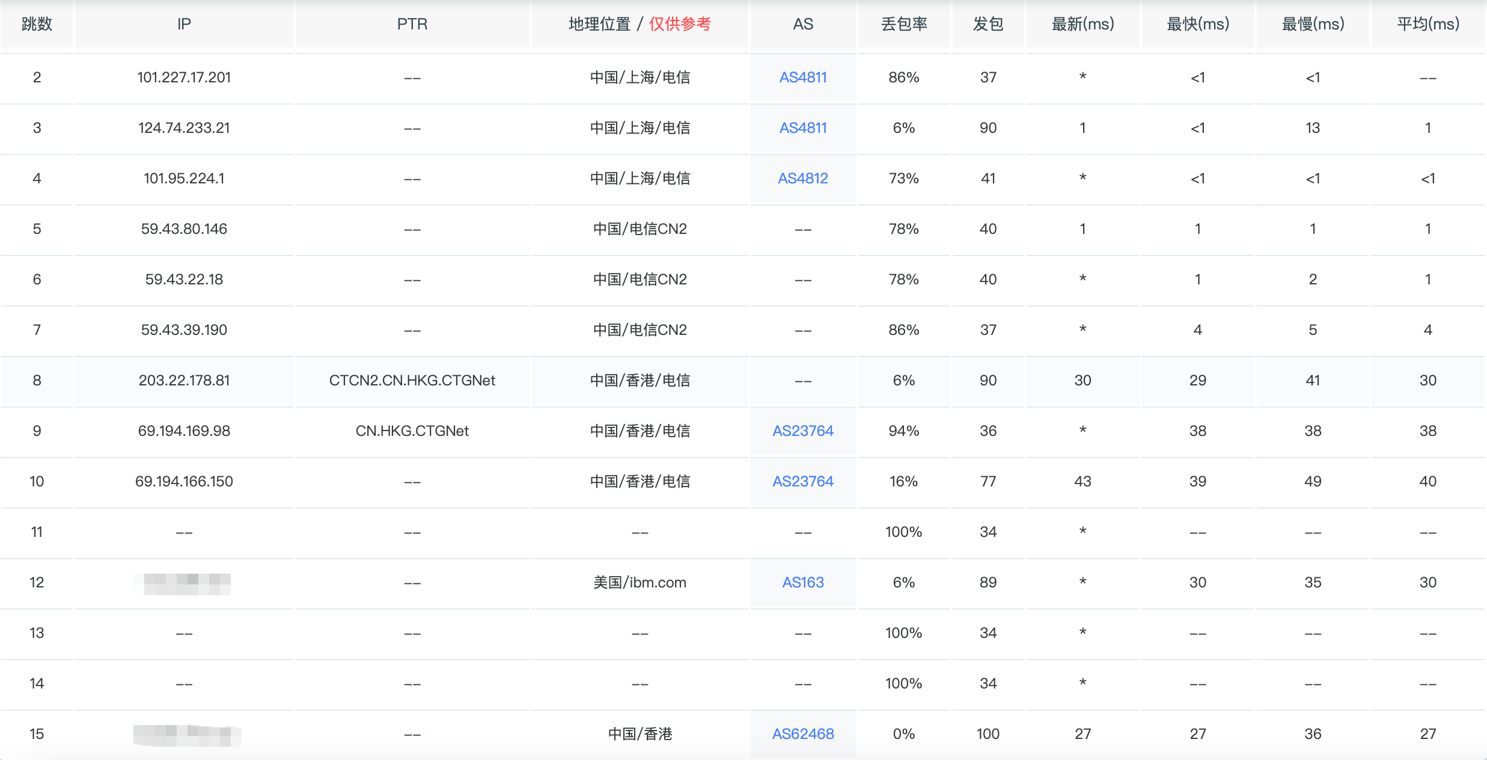This screenshot has width=1487, height=760.
Task: Click the 最慢(ms) column header
Action: click(1313, 24)
